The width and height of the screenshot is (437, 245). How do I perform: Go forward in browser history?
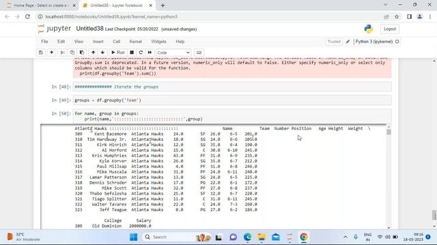tap(17, 16)
